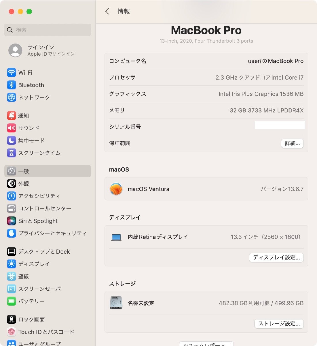Image resolution: width=317 pixels, height=346 pixels.
Task: Click the search magnifier icon
Action: pyautogui.click(x=10, y=30)
